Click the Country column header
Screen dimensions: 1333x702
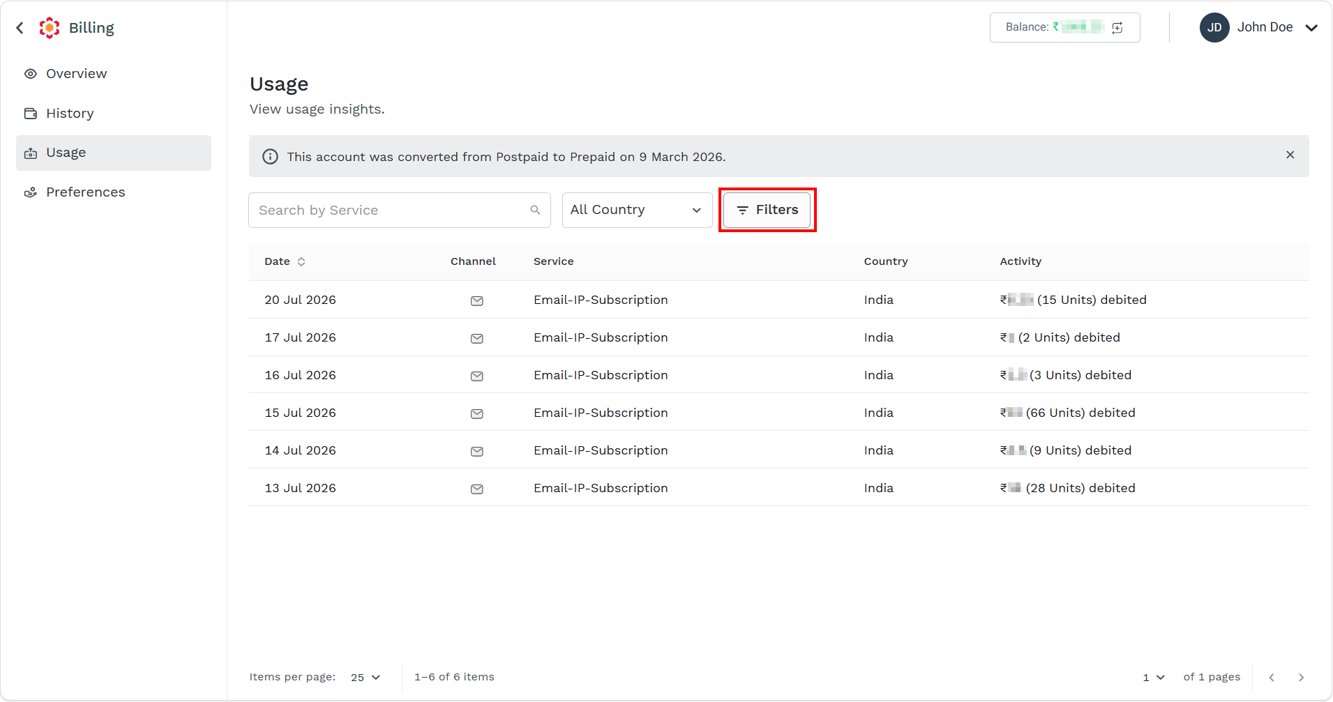coord(886,261)
